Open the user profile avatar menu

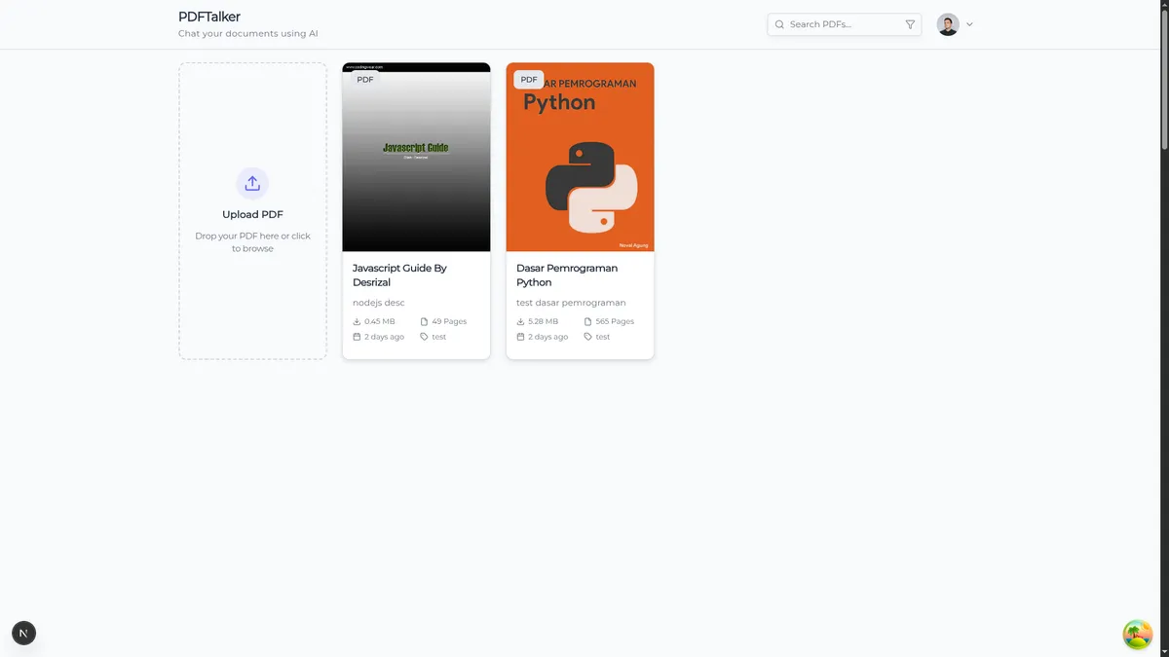[x=948, y=24]
